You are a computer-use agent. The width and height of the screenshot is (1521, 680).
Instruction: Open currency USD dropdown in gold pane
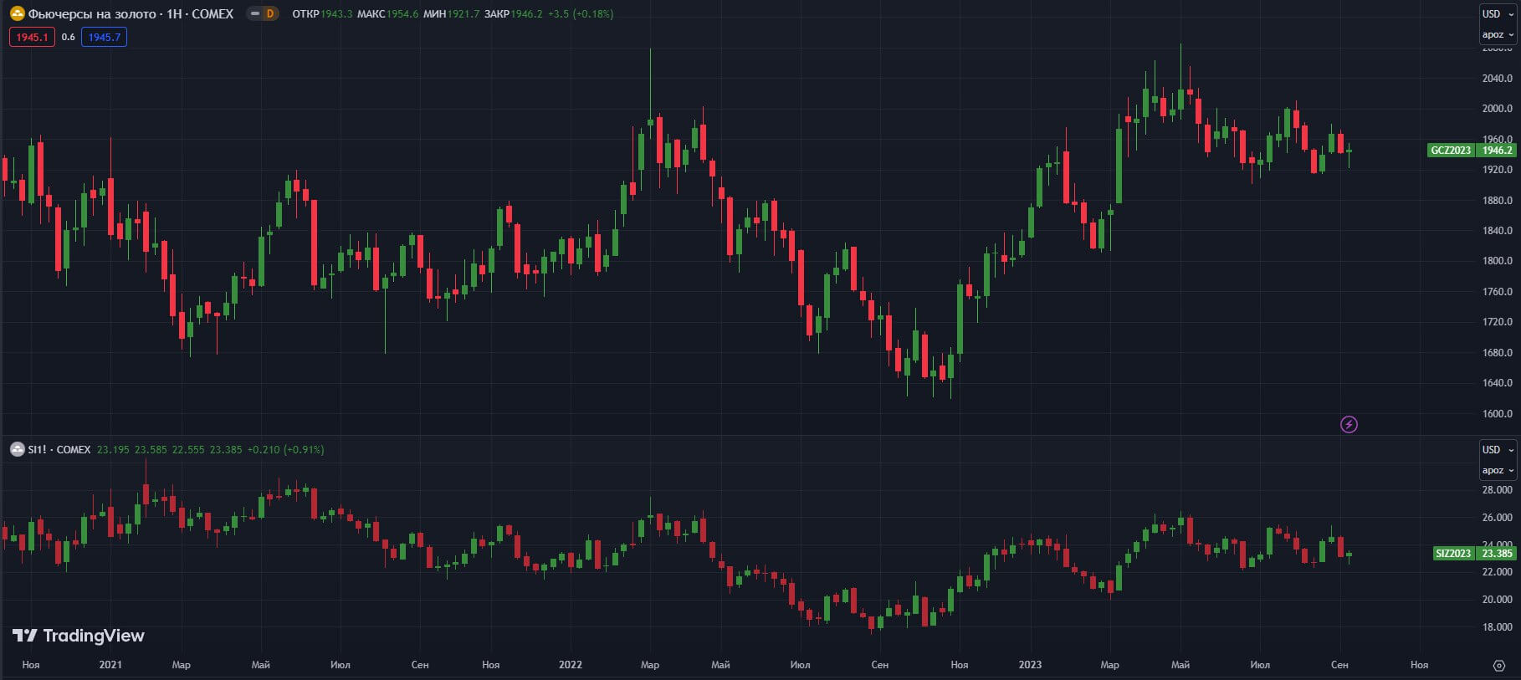(x=1498, y=13)
